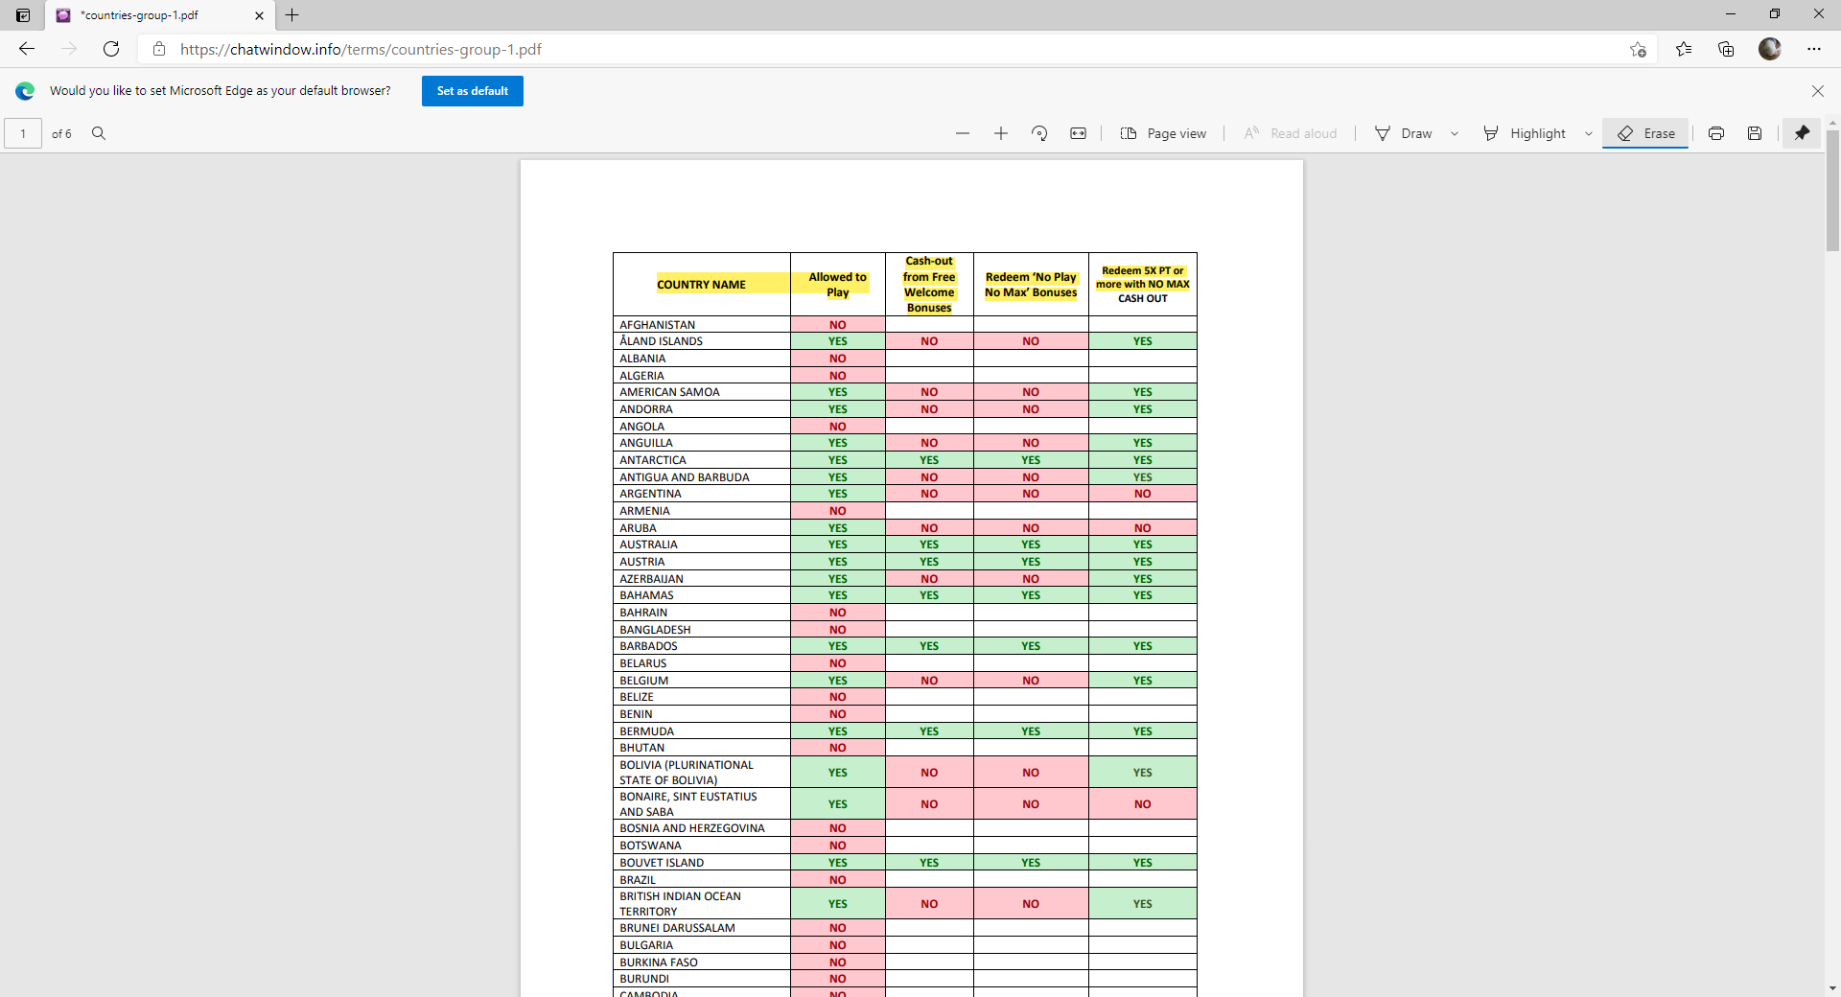
Task: Save the PDF with disk icon
Action: 1755,133
